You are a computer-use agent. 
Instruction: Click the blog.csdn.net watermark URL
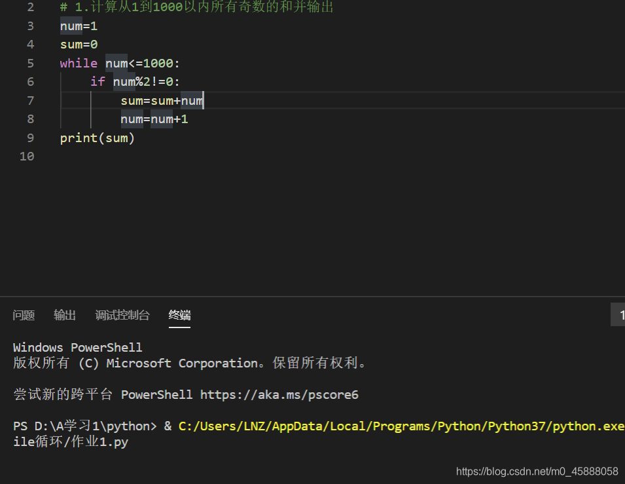tap(537, 472)
